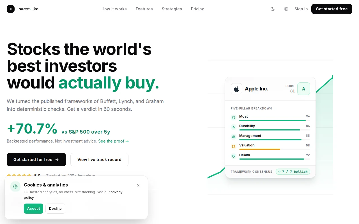Click the Apple logo icon
This screenshot has width=359, height=224.
(x=236, y=89)
